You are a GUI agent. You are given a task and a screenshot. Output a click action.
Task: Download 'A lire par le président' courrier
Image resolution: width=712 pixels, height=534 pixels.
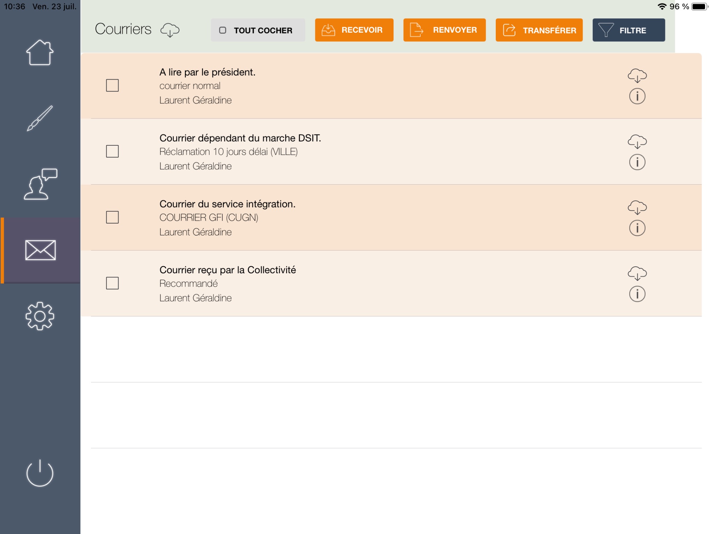click(x=637, y=75)
